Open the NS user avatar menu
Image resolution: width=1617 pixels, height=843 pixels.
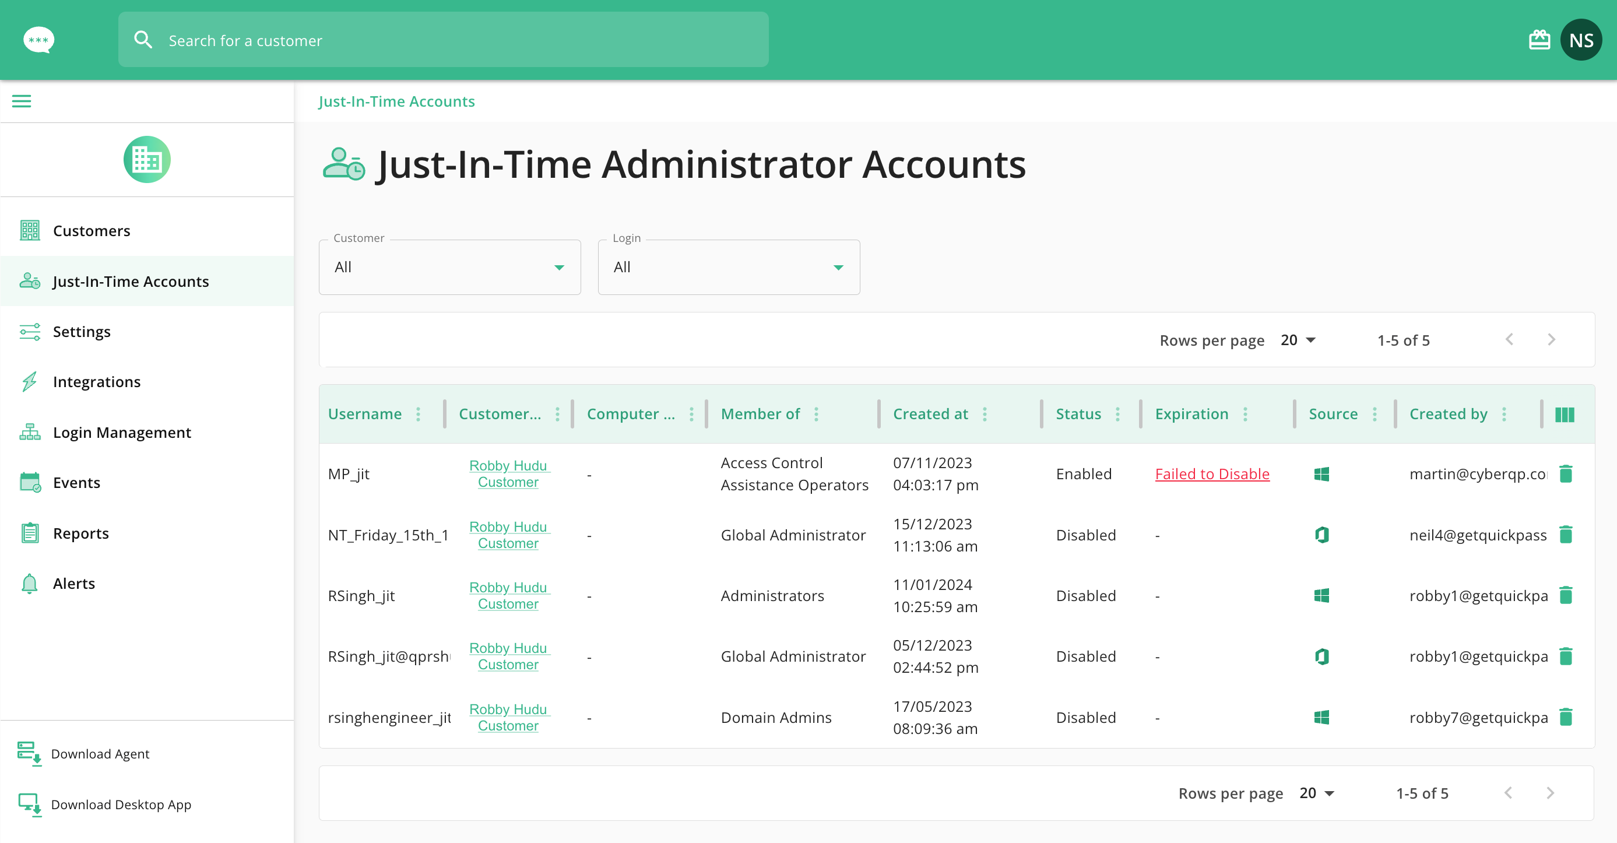1581,40
